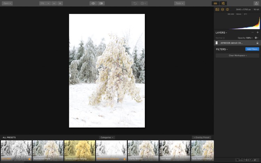The height and width of the screenshot is (163, 261).
Task: Click the ISO 200 value
Action: (x=231, y=14)
